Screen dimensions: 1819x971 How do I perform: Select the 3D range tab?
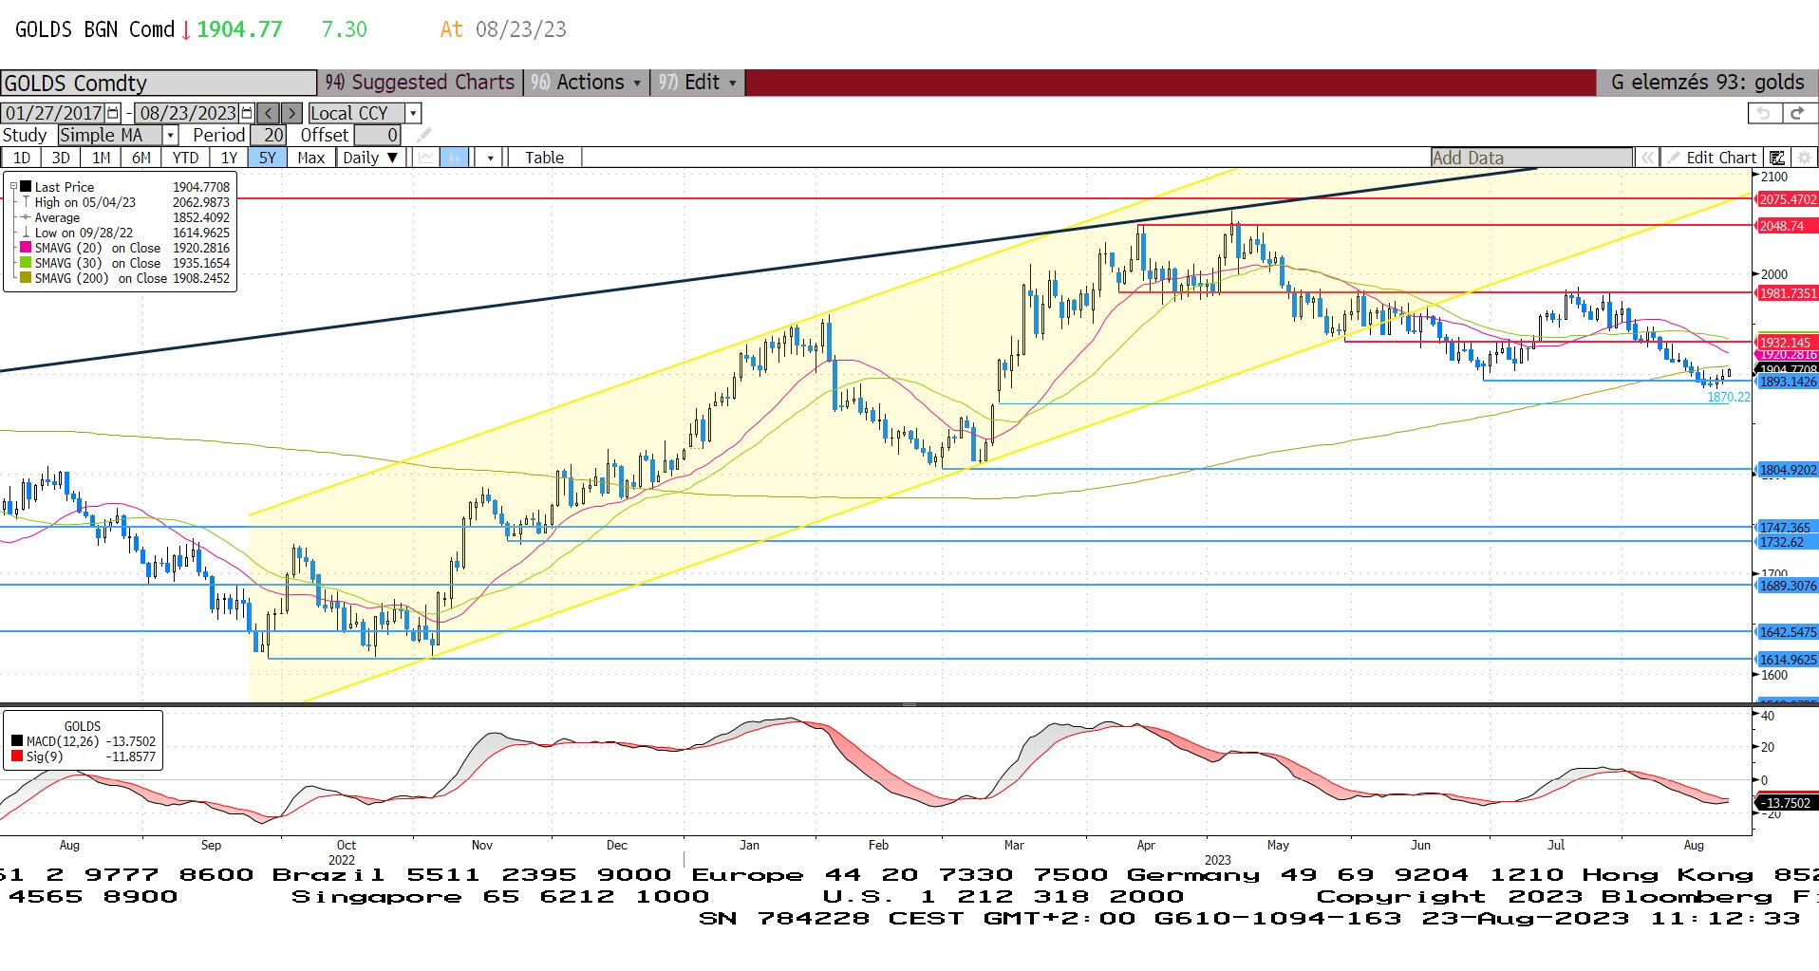pyautogui.click(x=61, y=158)
